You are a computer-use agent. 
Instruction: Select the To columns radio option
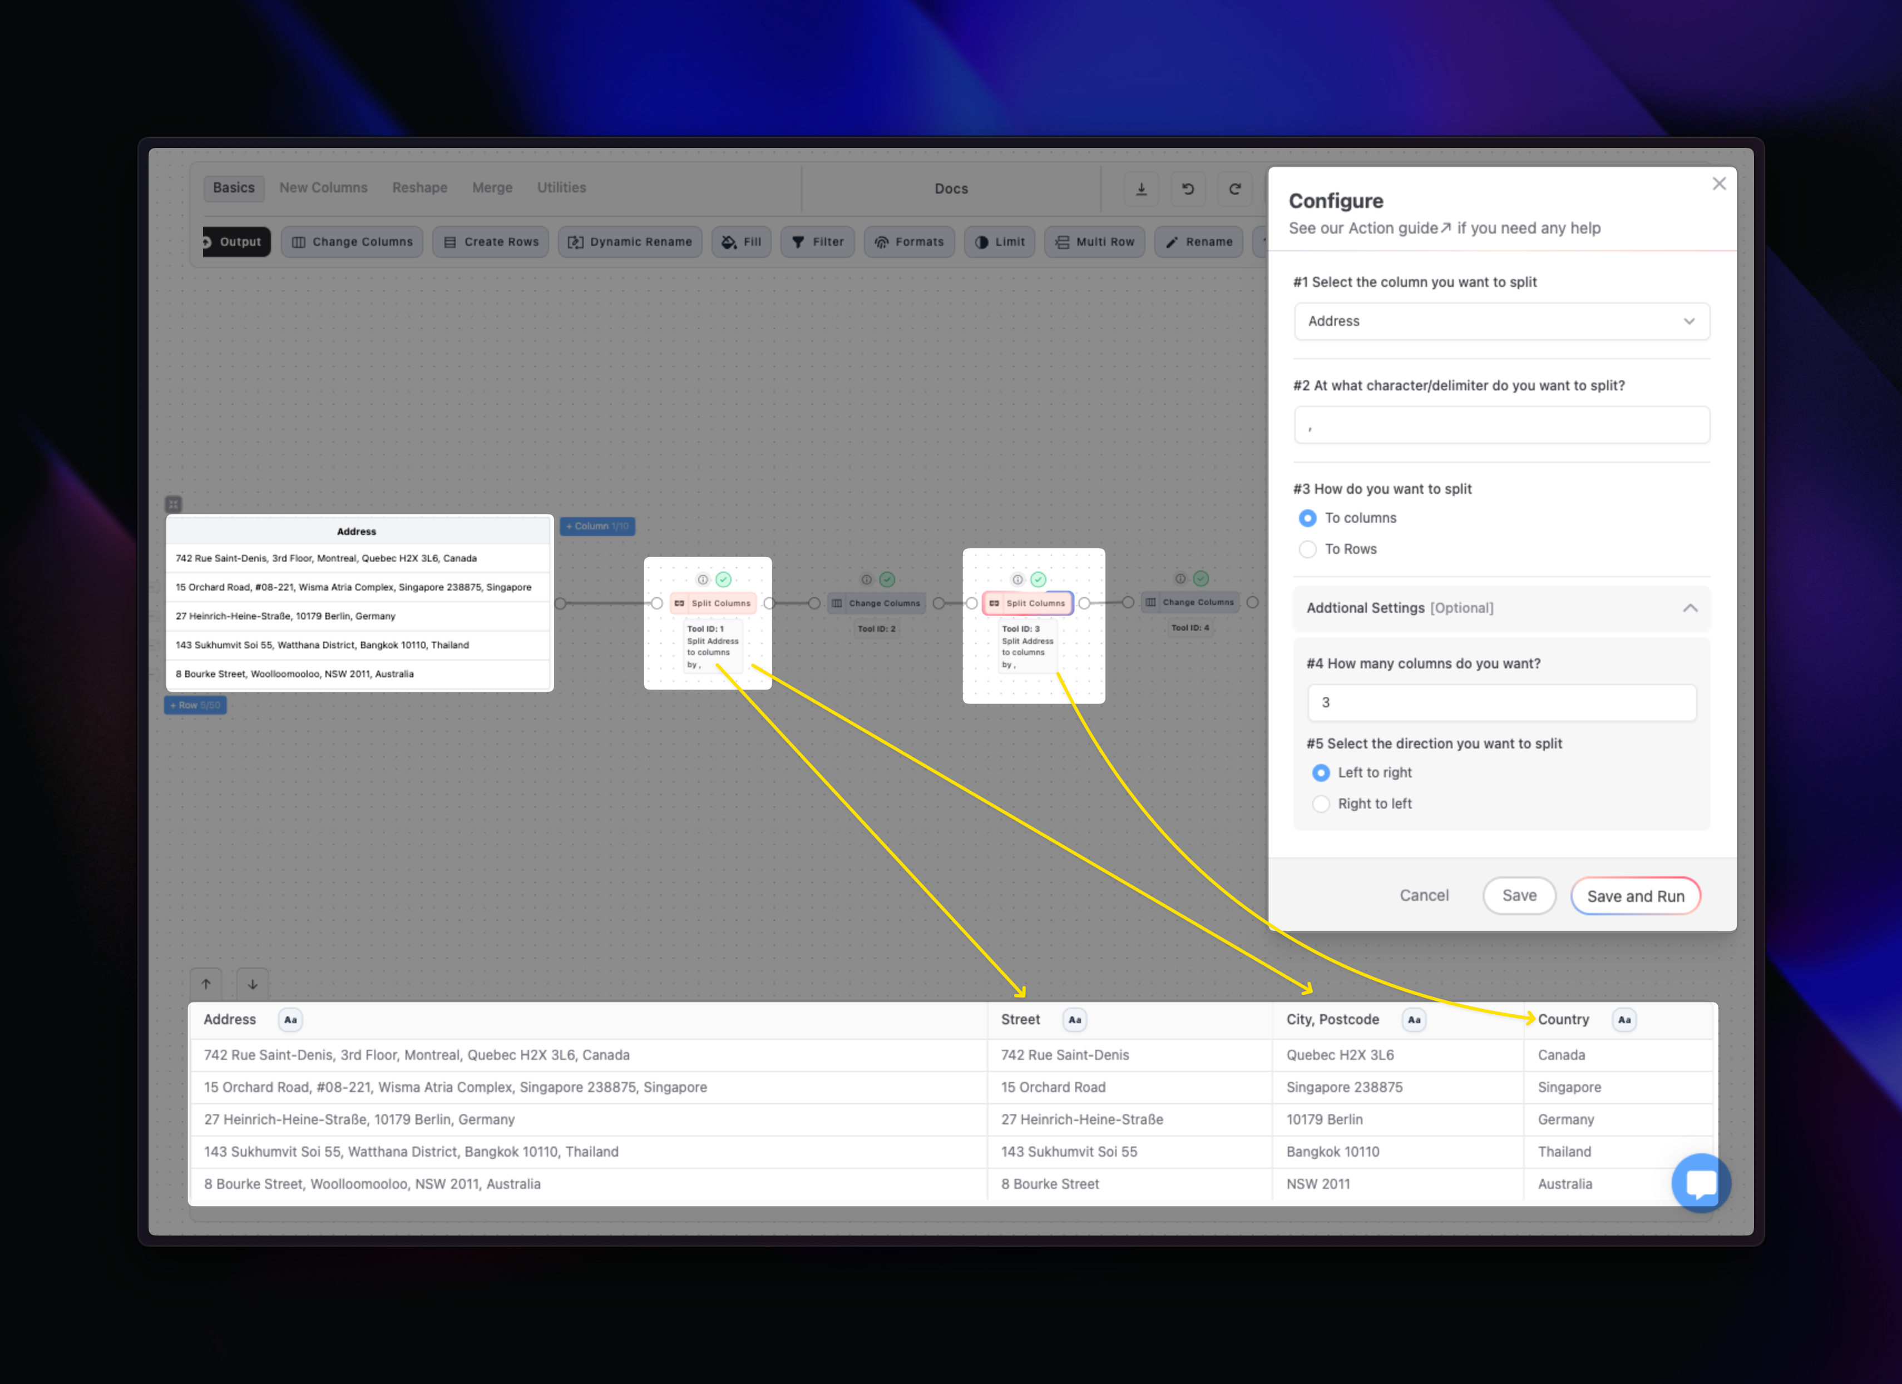1307,518
